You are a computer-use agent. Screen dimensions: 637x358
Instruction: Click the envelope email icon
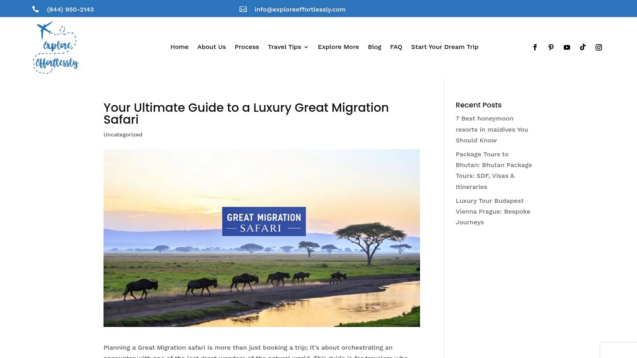(243, 9)
